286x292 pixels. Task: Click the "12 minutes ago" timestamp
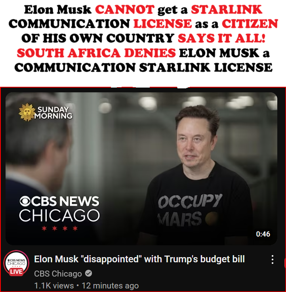click(110, 286)
